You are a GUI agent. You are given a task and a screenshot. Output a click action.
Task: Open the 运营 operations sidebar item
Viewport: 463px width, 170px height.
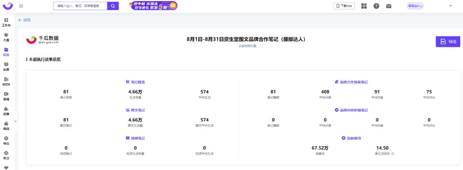(x=6, y=67)
